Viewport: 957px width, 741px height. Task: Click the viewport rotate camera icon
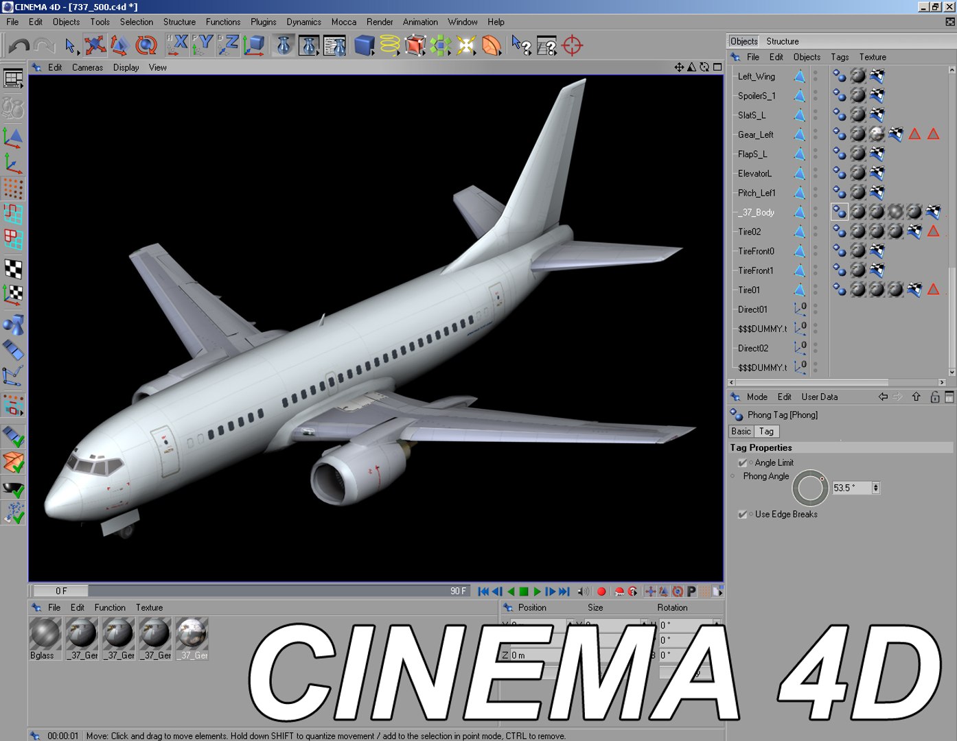[704, 67]
